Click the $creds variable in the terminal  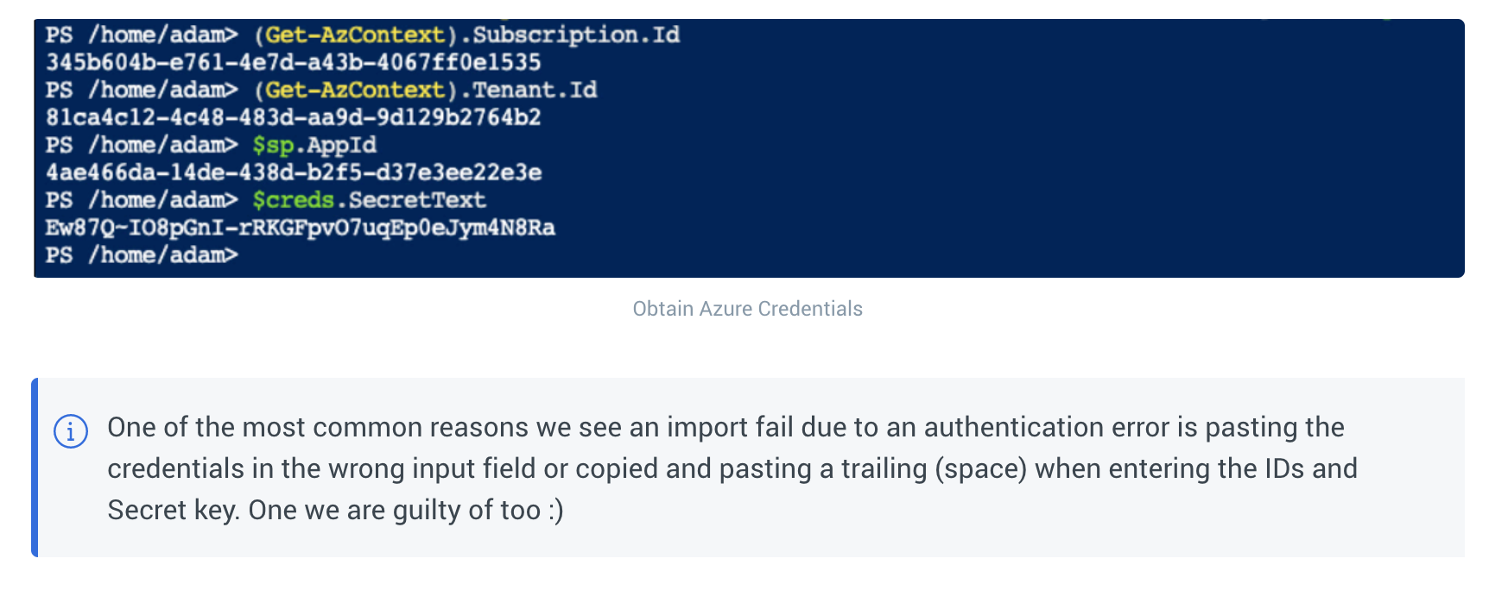pyautogui.click(x=293, y=200)
